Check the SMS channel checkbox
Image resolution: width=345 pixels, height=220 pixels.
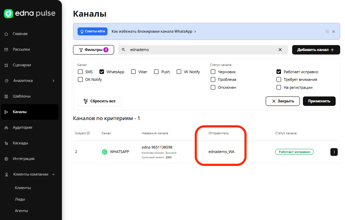click(80, 72)
